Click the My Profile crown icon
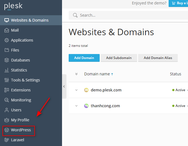188x146 pixels. (x=7, y=120)
